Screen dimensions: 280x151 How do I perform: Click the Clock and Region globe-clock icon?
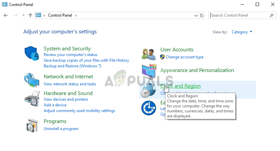(148, 90)
